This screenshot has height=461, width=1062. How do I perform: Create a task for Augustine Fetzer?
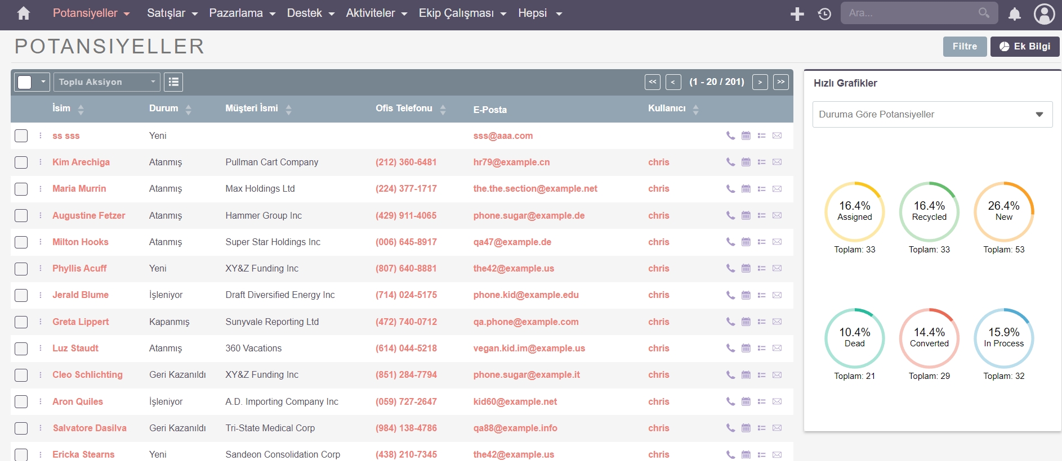click(761, 215)
